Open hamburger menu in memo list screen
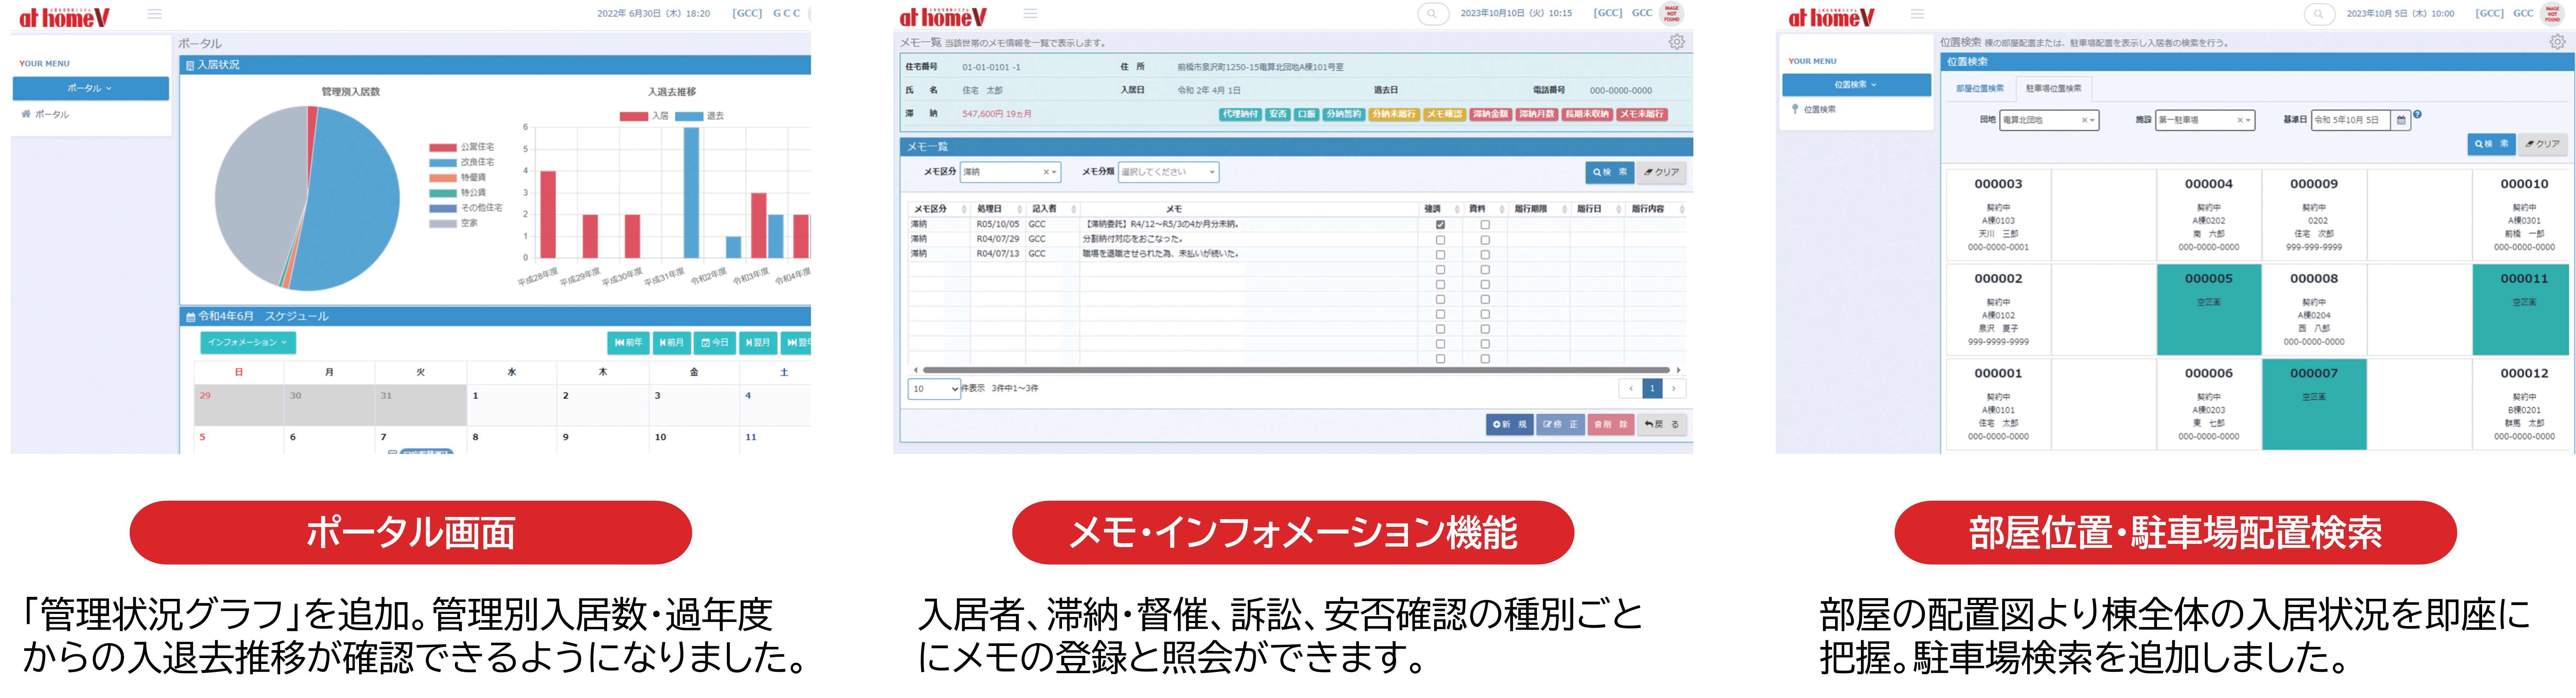The image size is (2576, 698). (x=1030, y=14)
